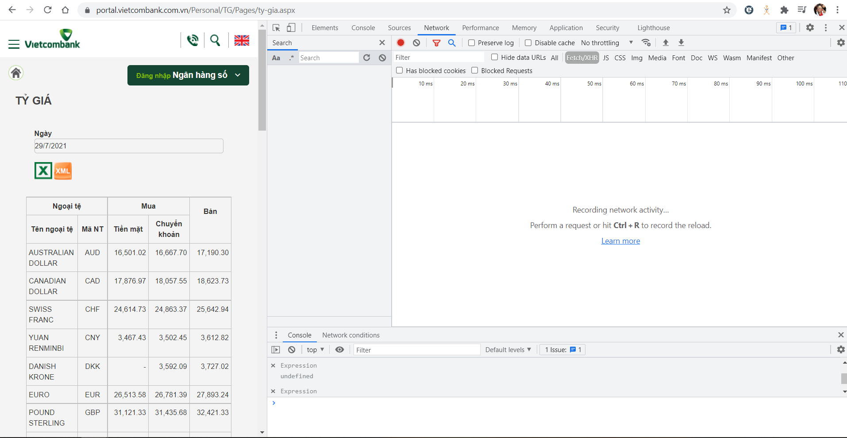Image resolution: width=847 pixels, height=438 pixels.
Task: Download exchange rates as Excel file
Action: coord(43,171)
